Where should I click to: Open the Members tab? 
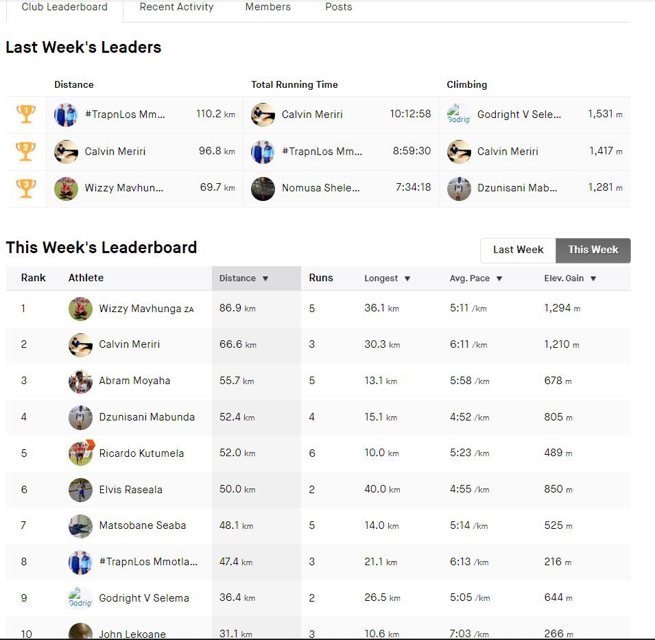click(267, 7)
